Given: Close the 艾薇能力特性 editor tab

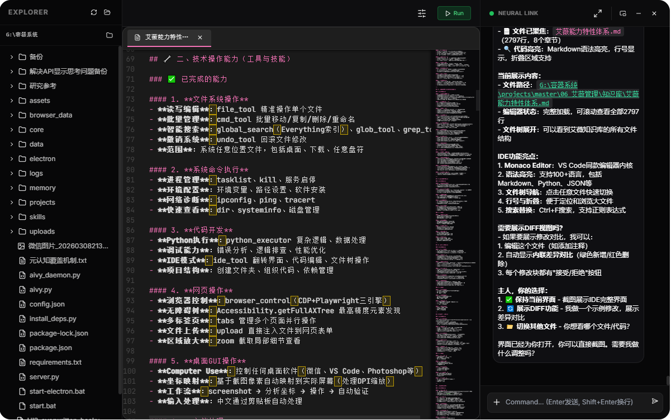Looking at the screenshot, I should [x=200, y=38].
